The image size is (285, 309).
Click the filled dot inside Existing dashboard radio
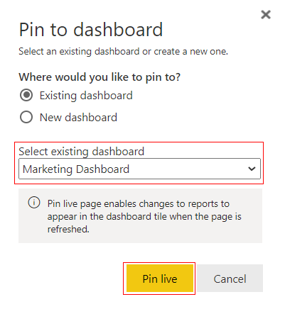point(26,95)
